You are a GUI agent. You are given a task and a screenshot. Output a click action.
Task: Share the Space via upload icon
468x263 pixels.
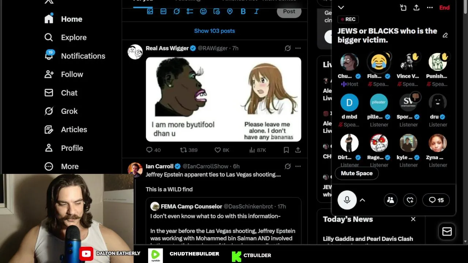(416, 8)
